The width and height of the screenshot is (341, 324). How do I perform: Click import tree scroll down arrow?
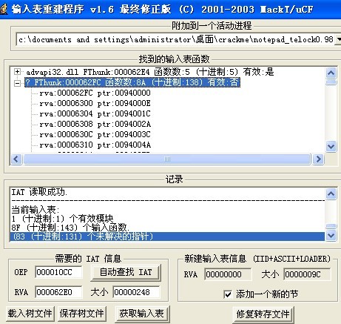331,146
